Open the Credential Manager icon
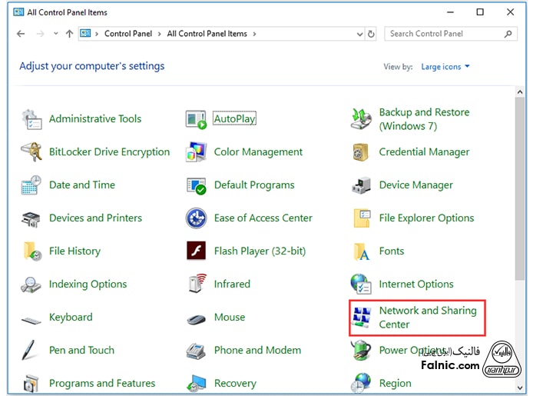 pyautogui.click(x=361, y=152)
